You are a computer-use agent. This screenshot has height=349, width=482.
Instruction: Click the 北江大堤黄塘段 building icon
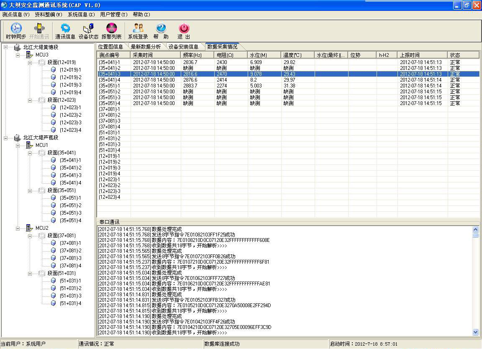(x=17, y=47)
